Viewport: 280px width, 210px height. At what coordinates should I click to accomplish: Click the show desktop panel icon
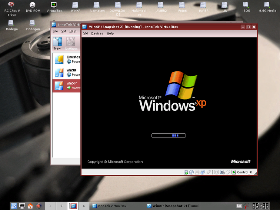(22, 206)
